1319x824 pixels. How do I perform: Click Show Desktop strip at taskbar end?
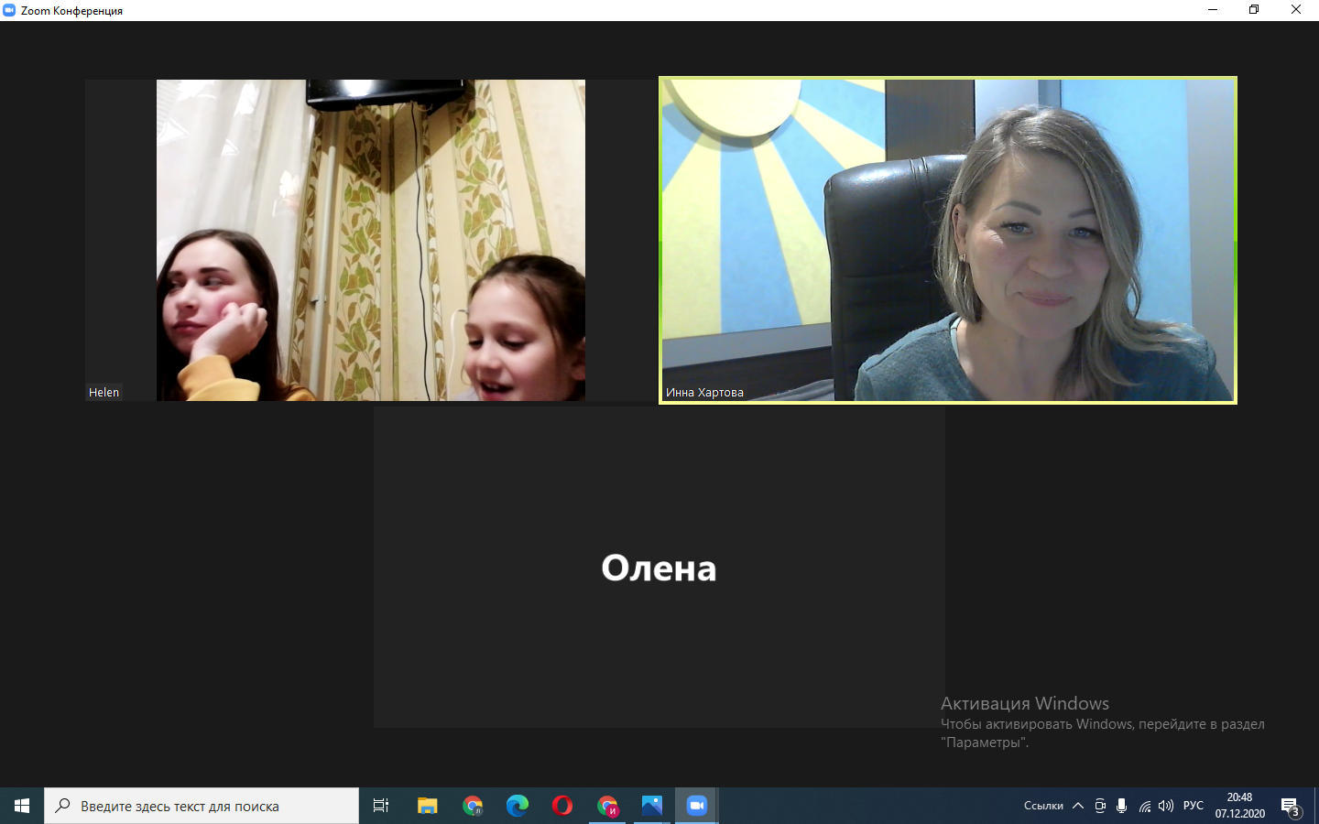point(1316,806)
